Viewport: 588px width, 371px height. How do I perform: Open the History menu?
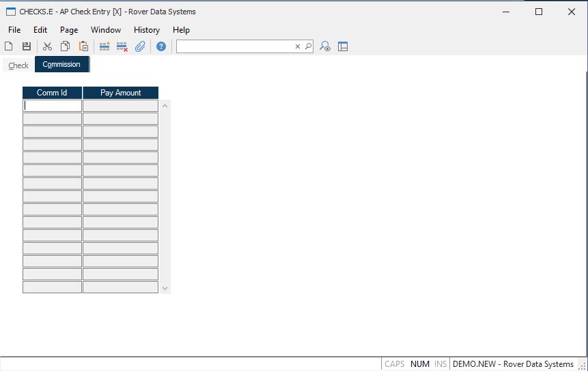coord(146,30)
